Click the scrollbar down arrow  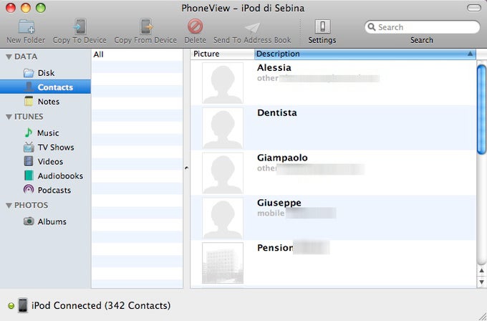tap(481, 282)
